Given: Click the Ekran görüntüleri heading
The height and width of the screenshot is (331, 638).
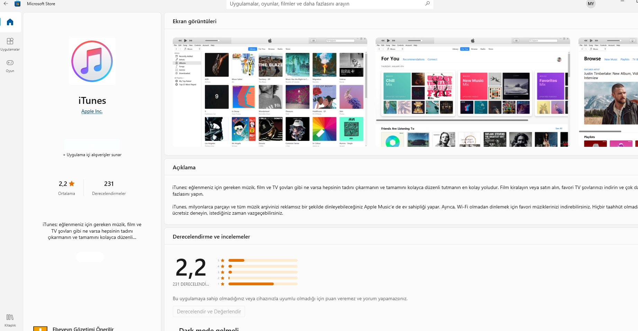Looking at the screenshot, I should coord(195,21).
